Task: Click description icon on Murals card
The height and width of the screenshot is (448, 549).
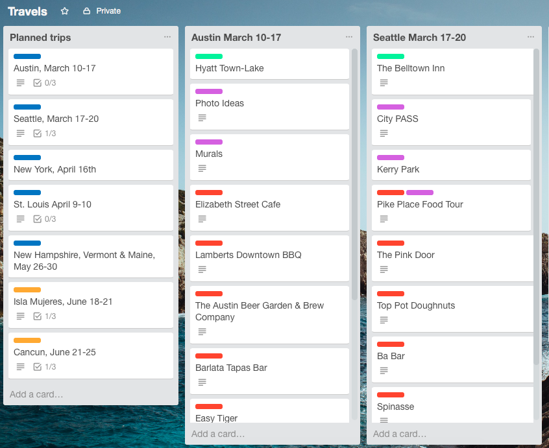Action: [x=202, y=168]
